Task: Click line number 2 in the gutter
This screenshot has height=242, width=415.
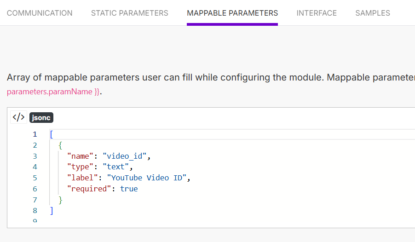Action: pyautogui.click(x=35, y=145)
